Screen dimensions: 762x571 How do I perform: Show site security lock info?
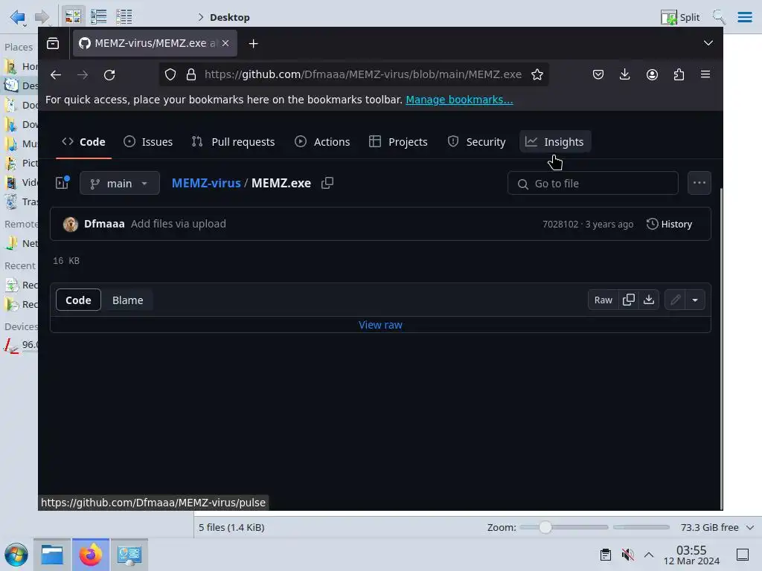[191, 74]
